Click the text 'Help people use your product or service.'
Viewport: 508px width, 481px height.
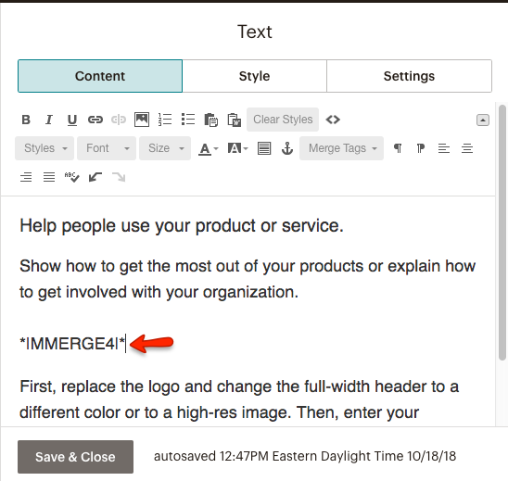pos(182,226)
